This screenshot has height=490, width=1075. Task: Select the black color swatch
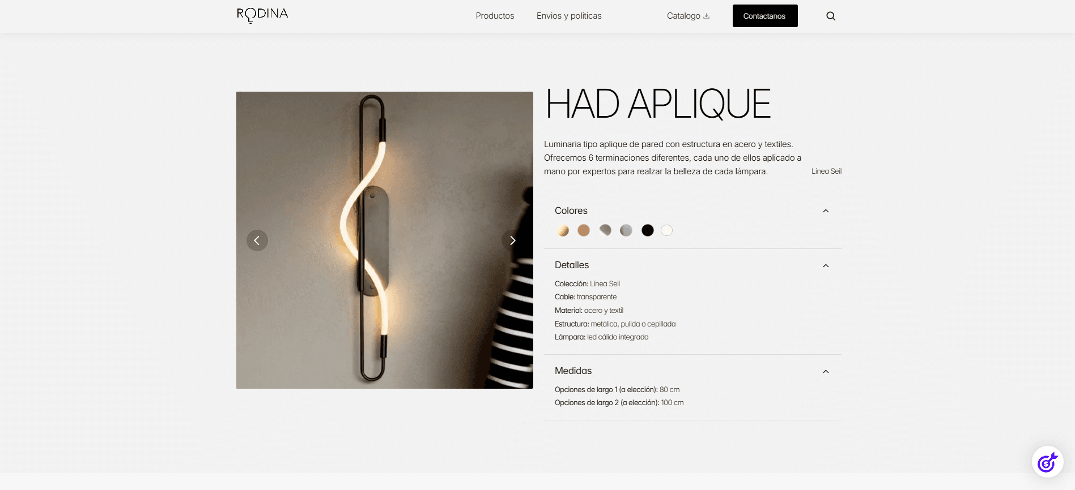648,230
